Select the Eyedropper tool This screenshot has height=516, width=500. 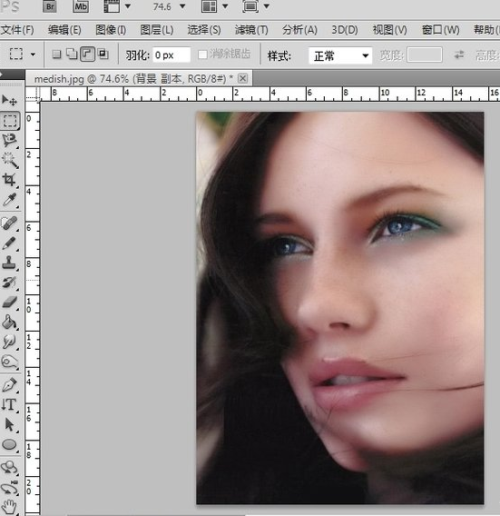click(x=10, y=200)
